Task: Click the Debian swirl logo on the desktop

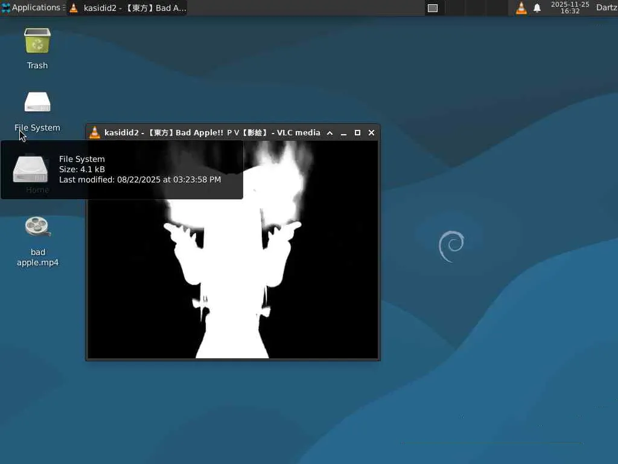Action: (451, 246)
